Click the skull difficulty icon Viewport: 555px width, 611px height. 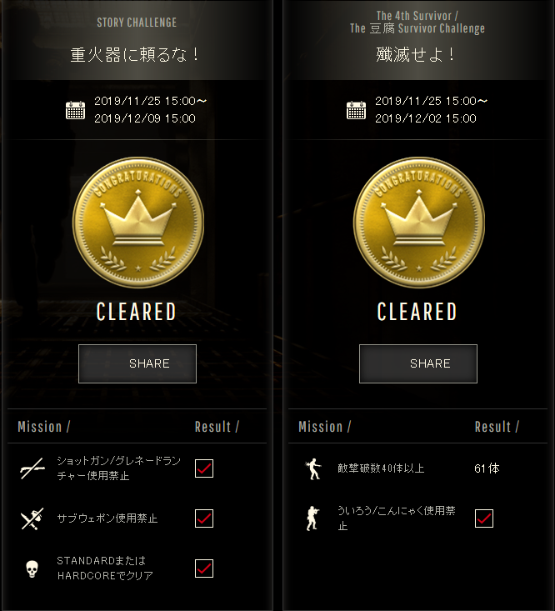pos(32,569)
